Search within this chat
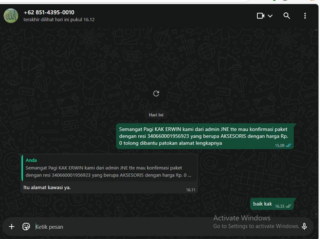The width and height of the screenshot is (320, 239). pos(287,16)
